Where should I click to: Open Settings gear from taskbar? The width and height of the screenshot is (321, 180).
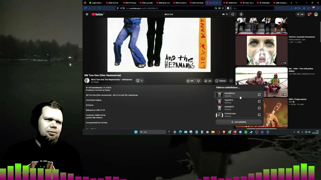(175, 132)
